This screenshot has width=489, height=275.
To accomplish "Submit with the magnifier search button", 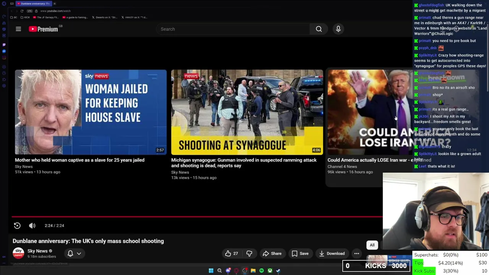I will click(x=319, y=29).
